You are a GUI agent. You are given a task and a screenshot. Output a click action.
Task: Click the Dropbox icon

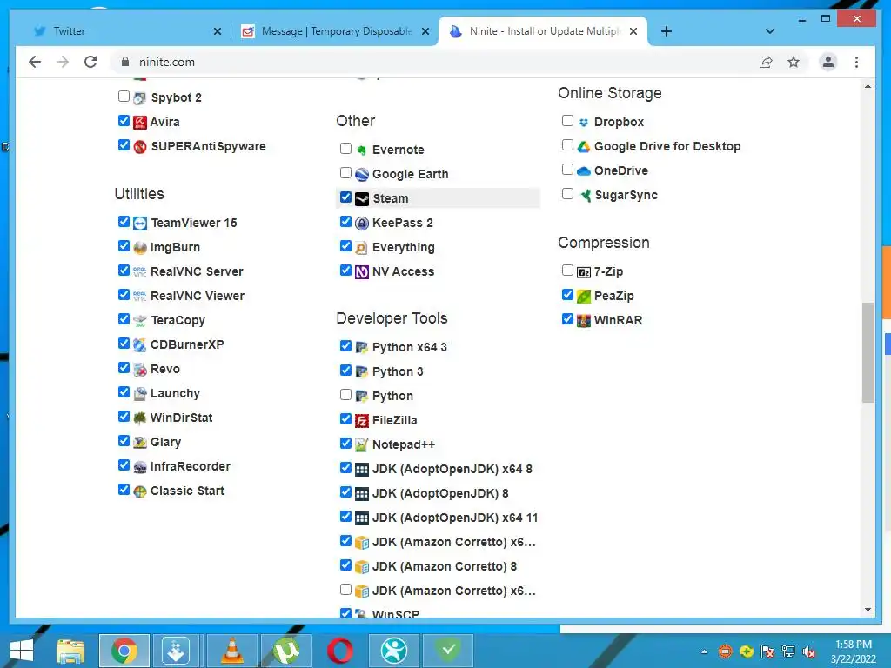(584, 122)
